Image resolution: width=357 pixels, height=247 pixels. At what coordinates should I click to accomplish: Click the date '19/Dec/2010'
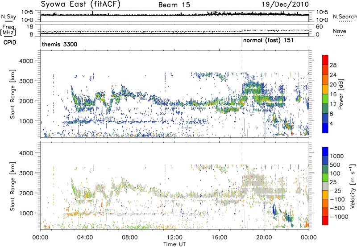[x=285, y=4]
